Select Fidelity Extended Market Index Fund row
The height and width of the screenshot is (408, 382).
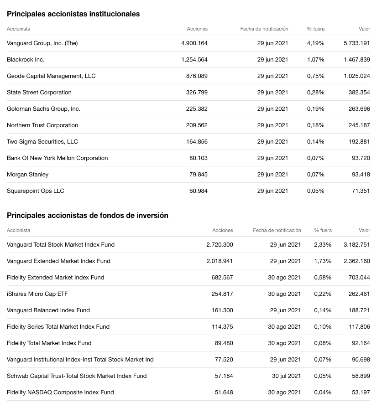coord(188,277)
